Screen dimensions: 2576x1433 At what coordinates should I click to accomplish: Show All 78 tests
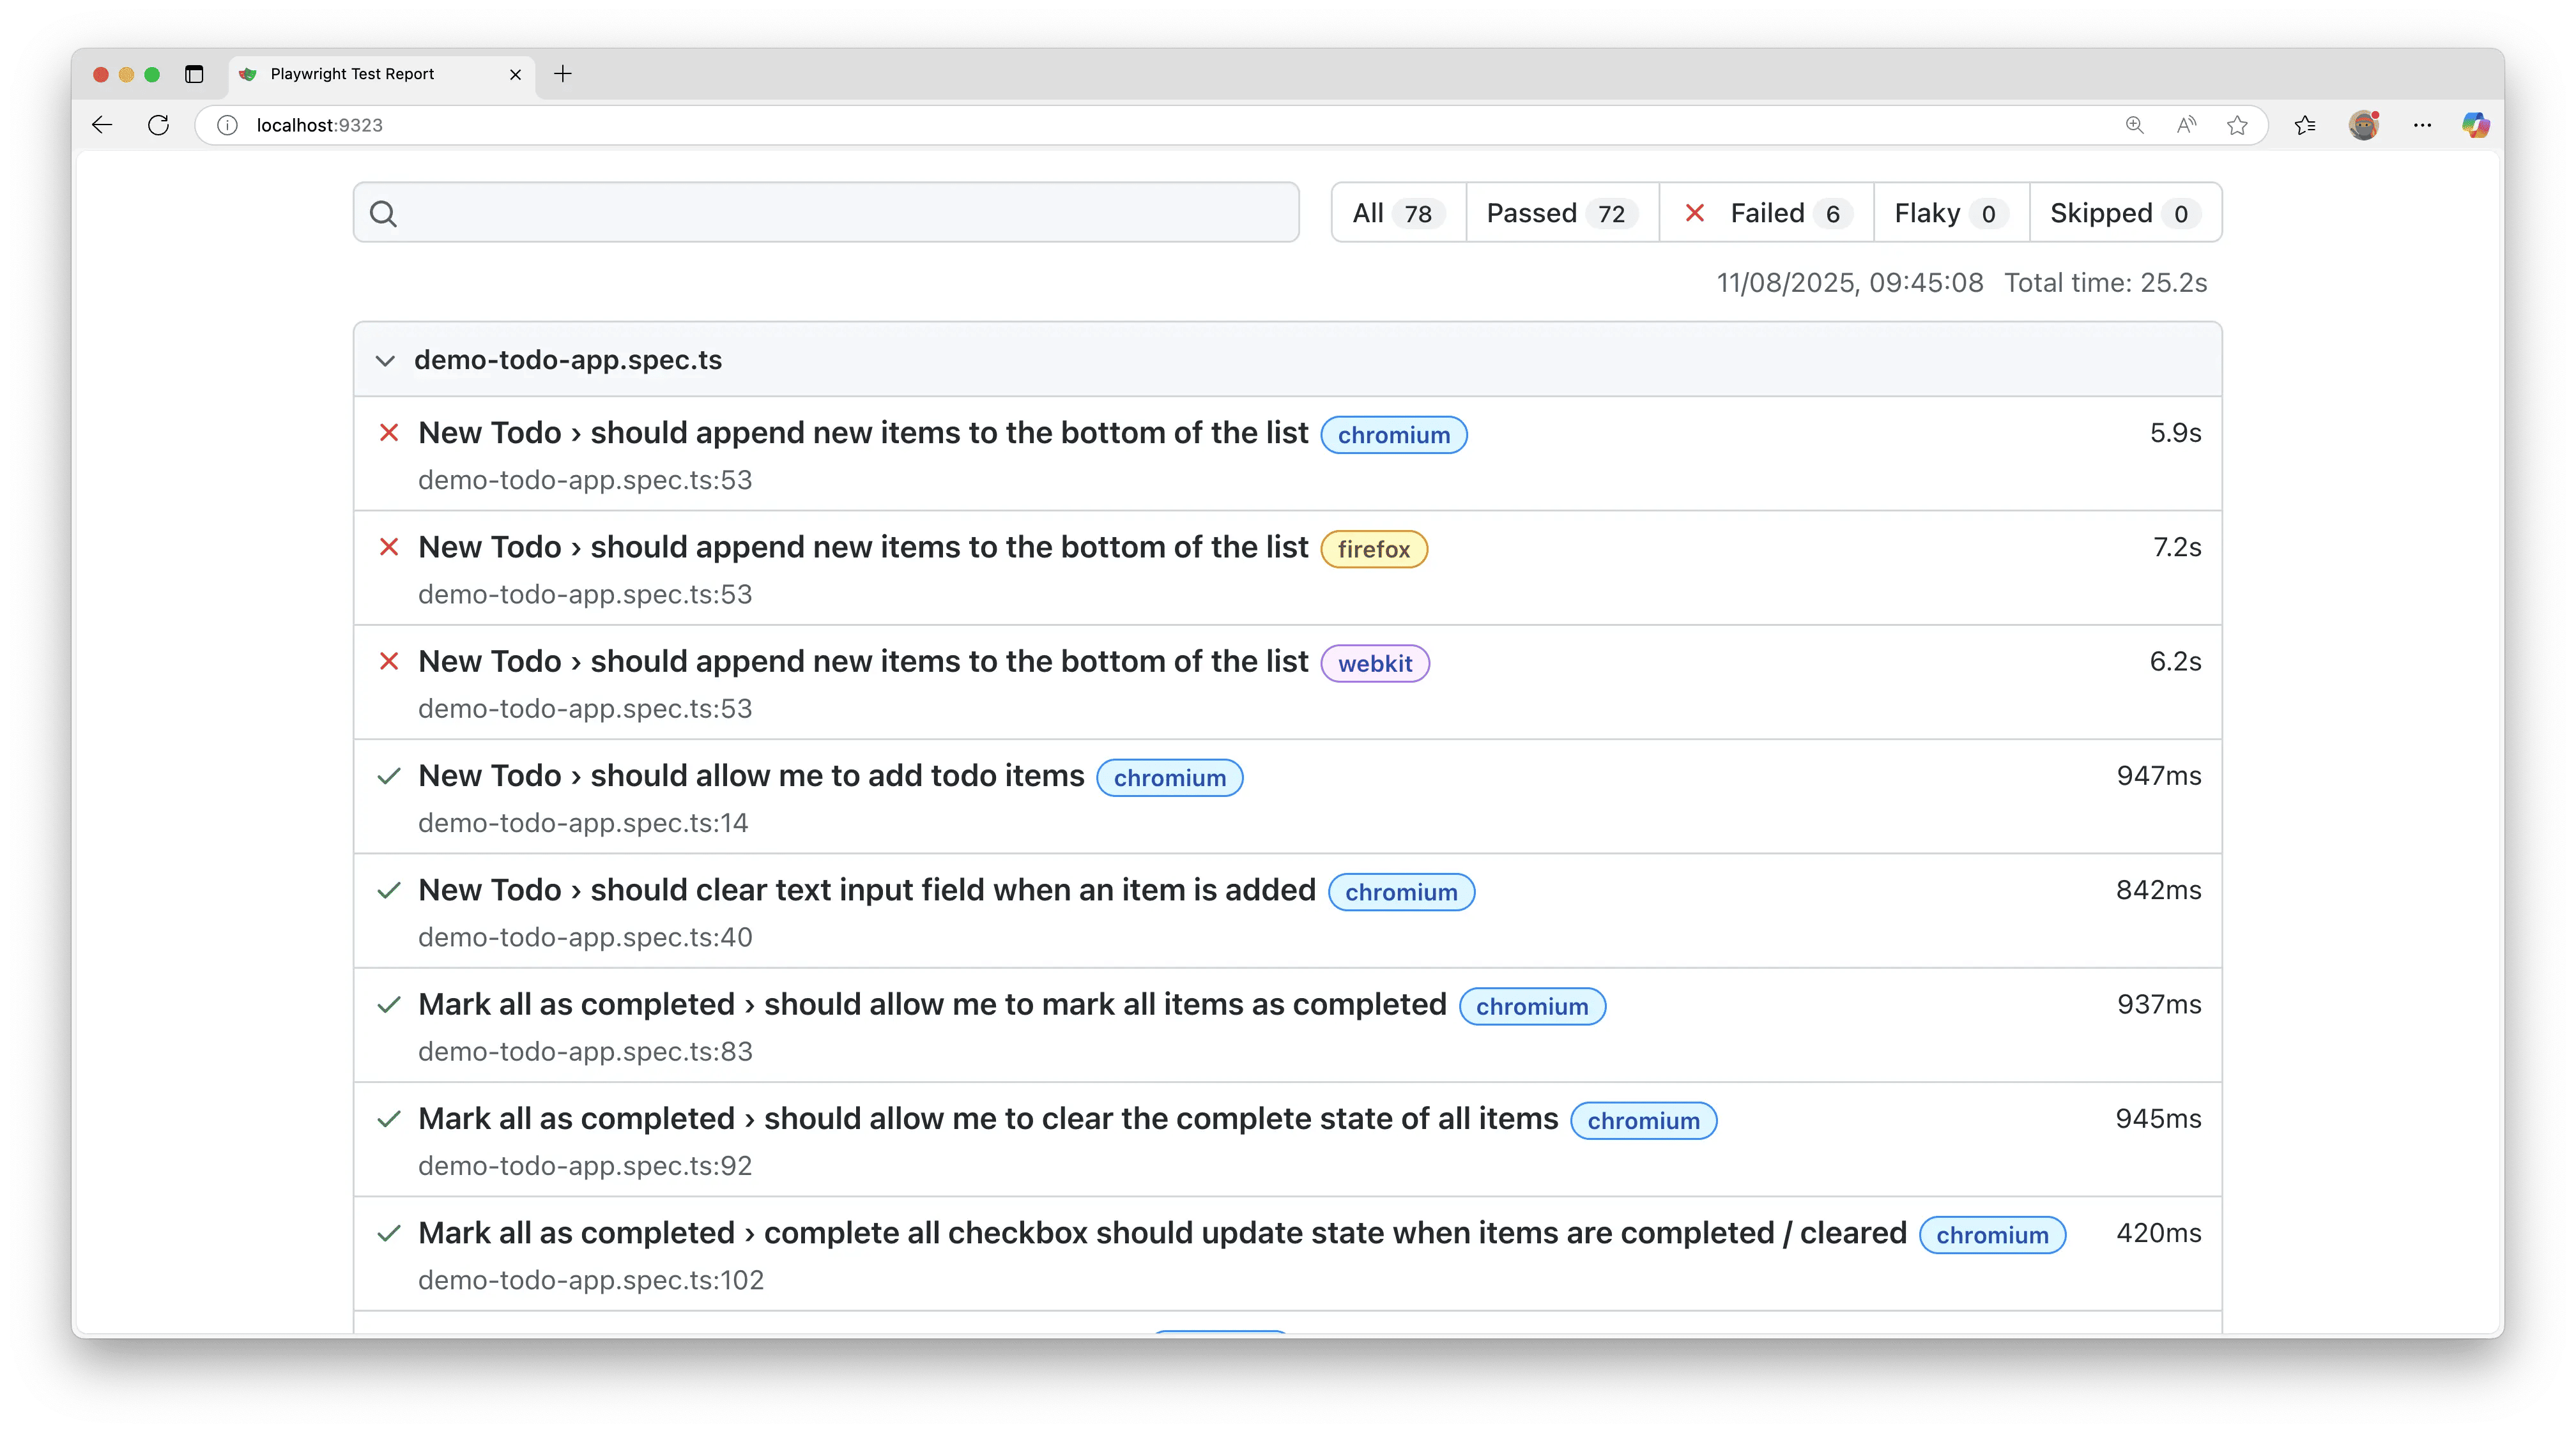pyautogui.click(x=1397, y=213)
